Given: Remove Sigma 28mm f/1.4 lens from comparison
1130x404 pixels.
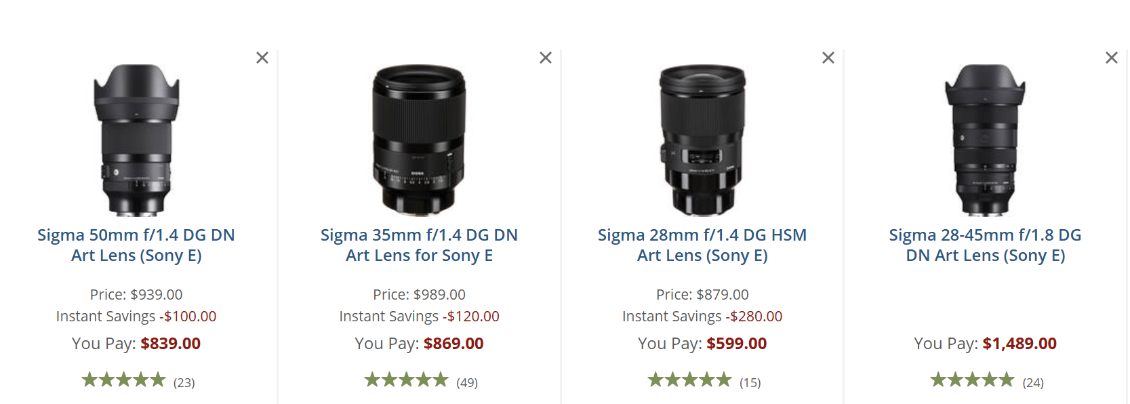Looking at the screenshot, I should click(828, 58).
